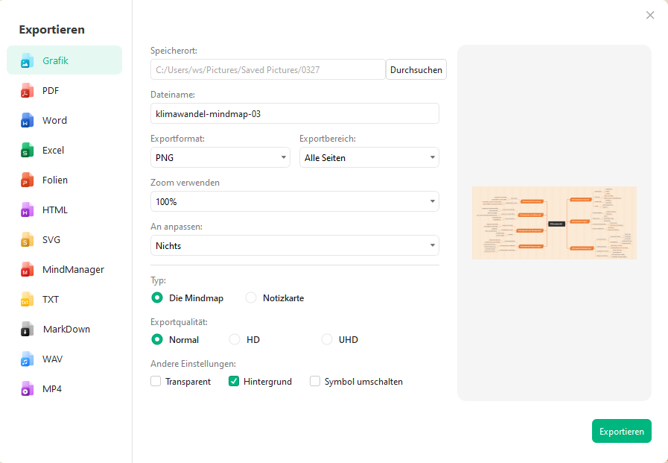Click the Dateiname text field
Image resolution: width=668 pixels, height=463 pixels.
coord(294,114)
